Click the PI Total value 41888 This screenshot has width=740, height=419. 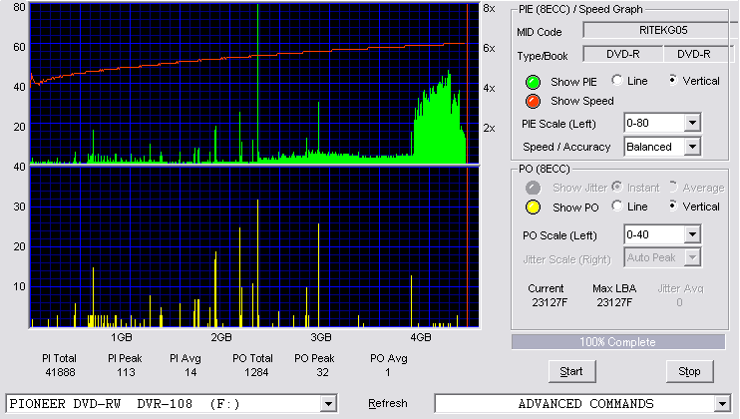[x=60, y=372]
